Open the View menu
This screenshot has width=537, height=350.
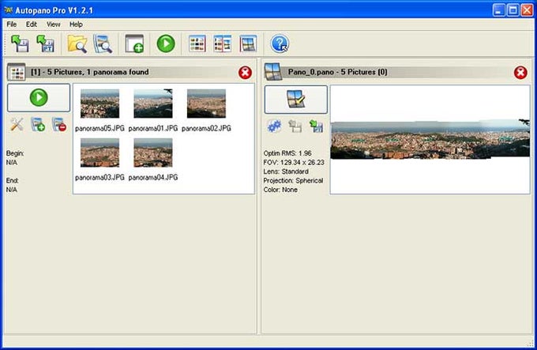point(54,24)
